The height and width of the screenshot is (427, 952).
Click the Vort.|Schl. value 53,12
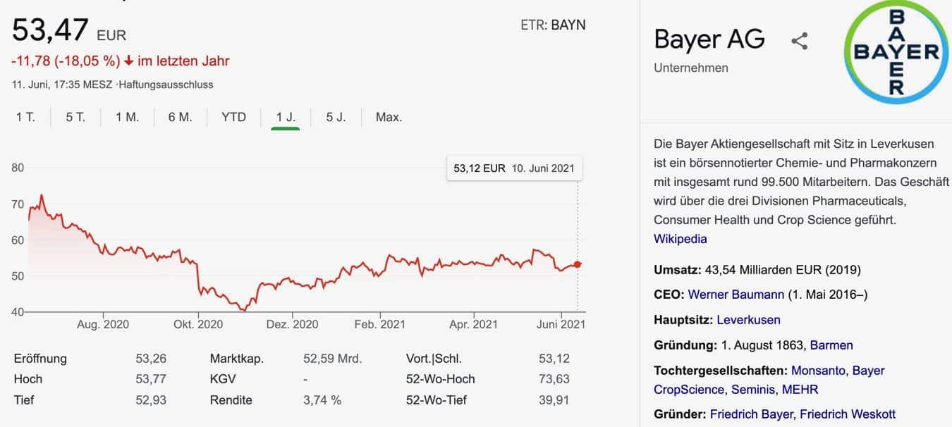point(554,359)
